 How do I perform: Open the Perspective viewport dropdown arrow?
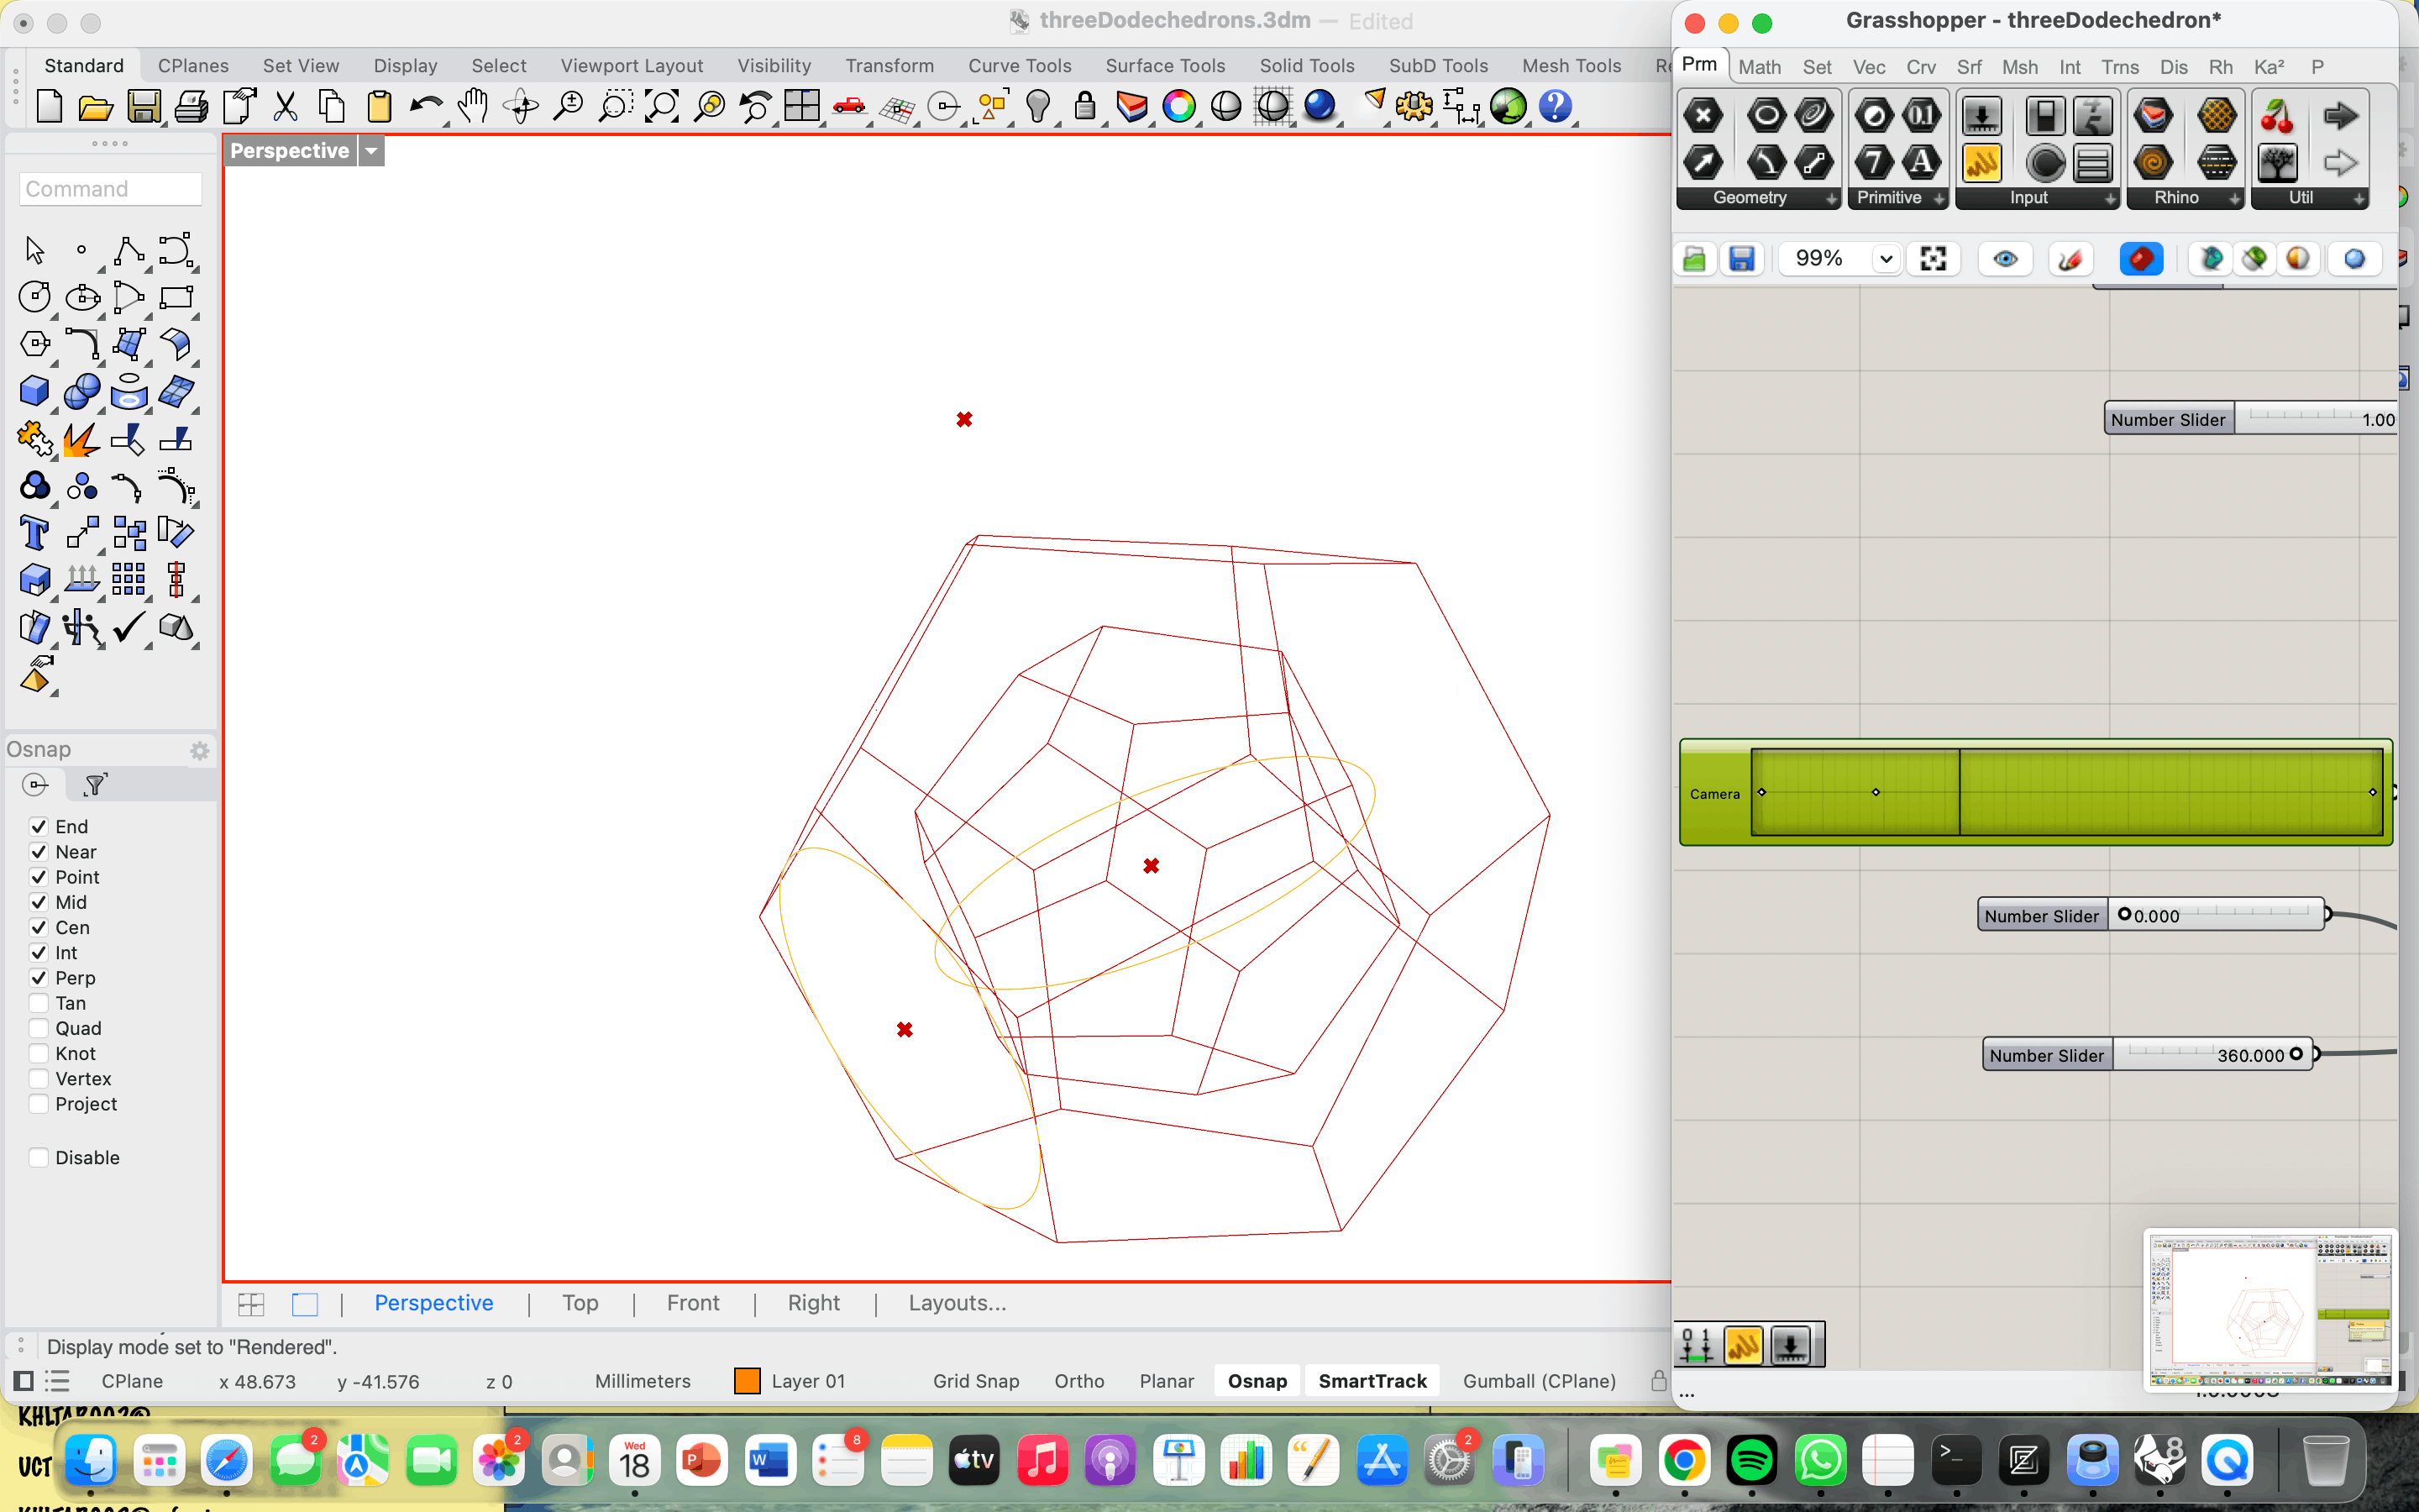[372, 151]
